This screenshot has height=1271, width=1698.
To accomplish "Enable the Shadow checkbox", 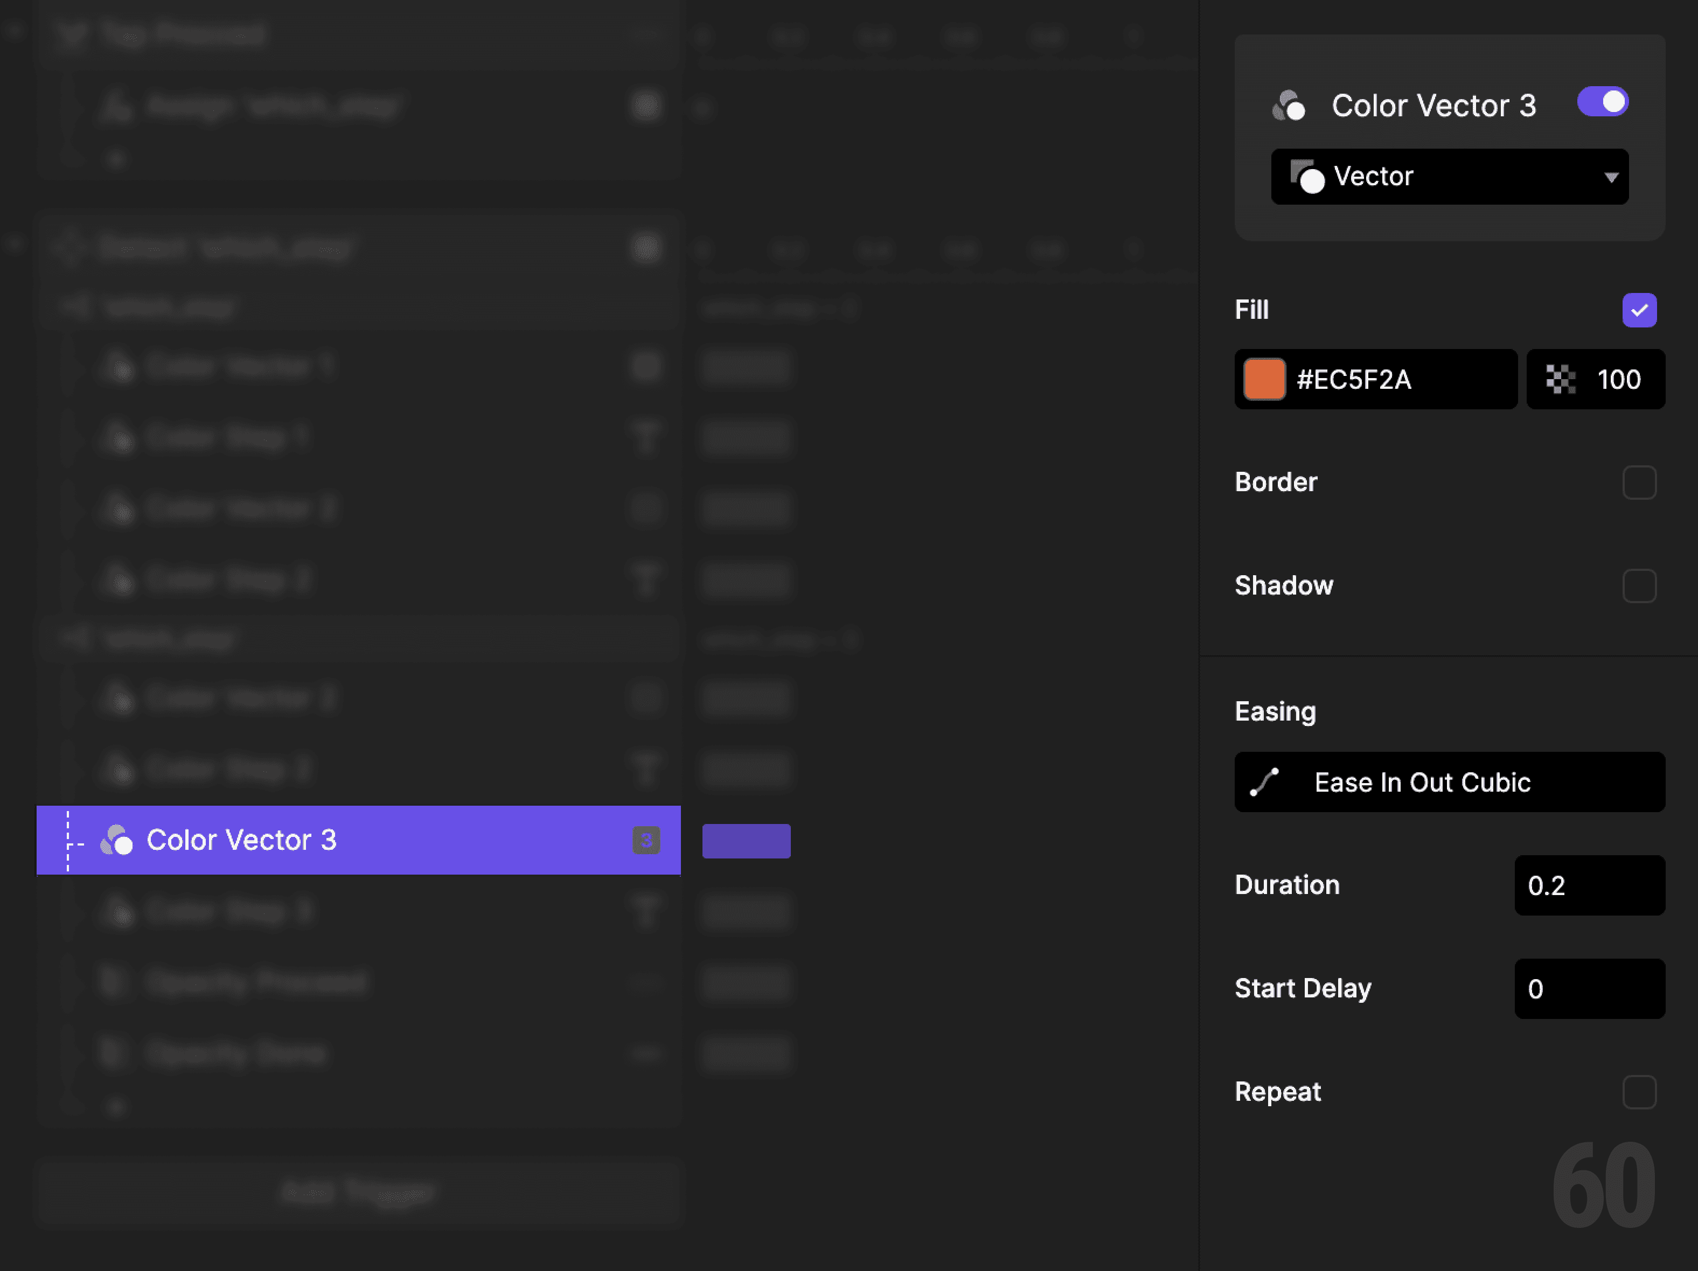I will (1640, 585).
